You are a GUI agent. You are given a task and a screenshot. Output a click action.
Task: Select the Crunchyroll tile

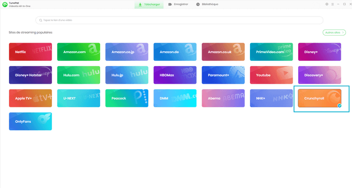319,98
